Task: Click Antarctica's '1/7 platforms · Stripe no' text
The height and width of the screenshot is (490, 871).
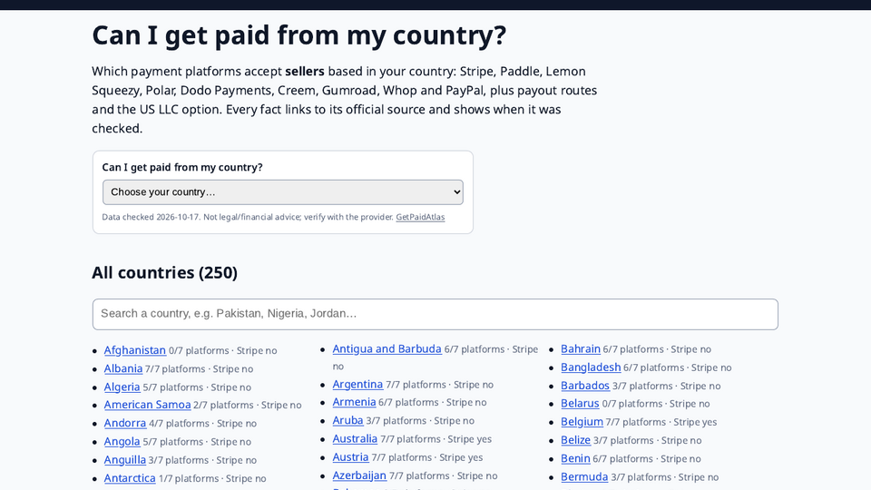Action: [x=212, y=479]
